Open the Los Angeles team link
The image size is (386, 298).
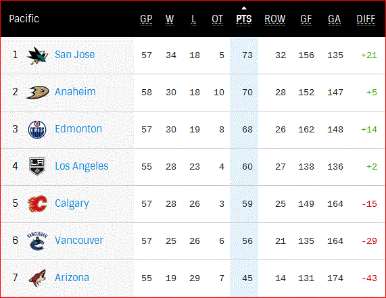pyautogui.click(x=82, y=166)
